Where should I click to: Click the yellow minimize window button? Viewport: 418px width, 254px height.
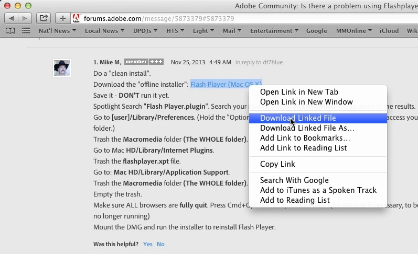point(18,6)
